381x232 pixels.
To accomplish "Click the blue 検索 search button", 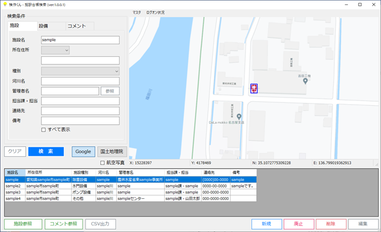I will 46,152.
